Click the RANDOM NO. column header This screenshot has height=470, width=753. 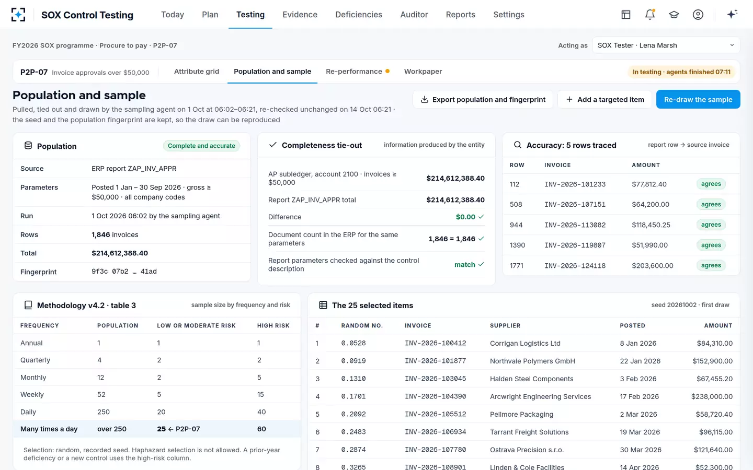[x=362, y=325]
